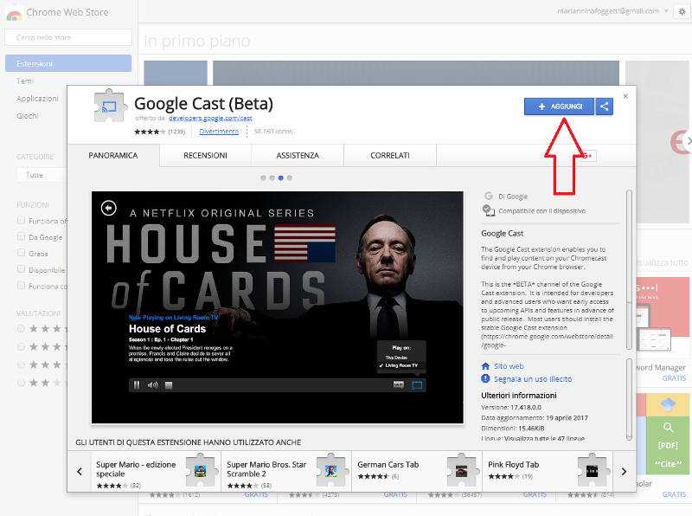Image resolution: width=692 pixels, height=516 pixels.
Task: Click the Pink Floyd Tab puzzle icon
Action: (x=593, y=470)
